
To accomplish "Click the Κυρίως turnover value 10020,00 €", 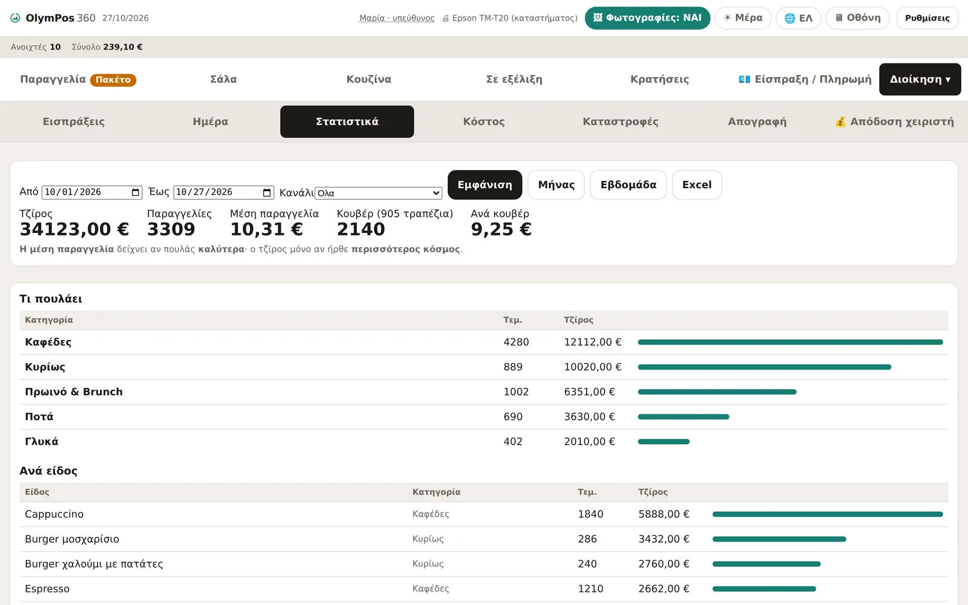I will 593,367.
